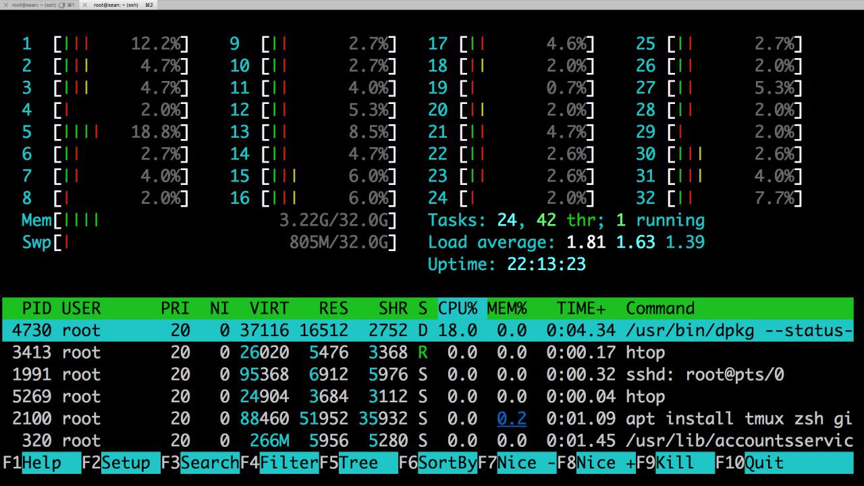Click TIME+ value 0:04.34
Viewport: 864px width, 486px height.
click(x=581, y=331)
